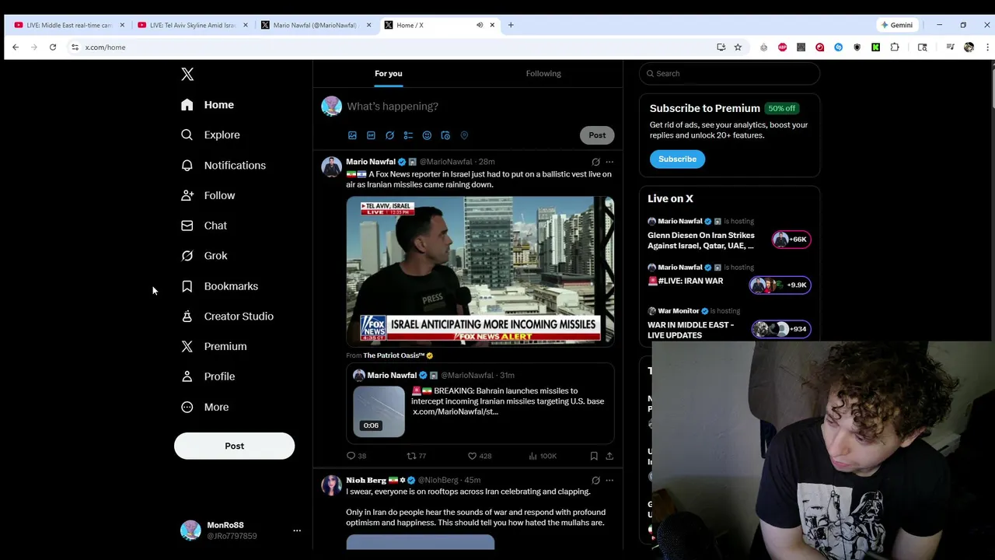Click the blue Subscribe button

(677, 159)
